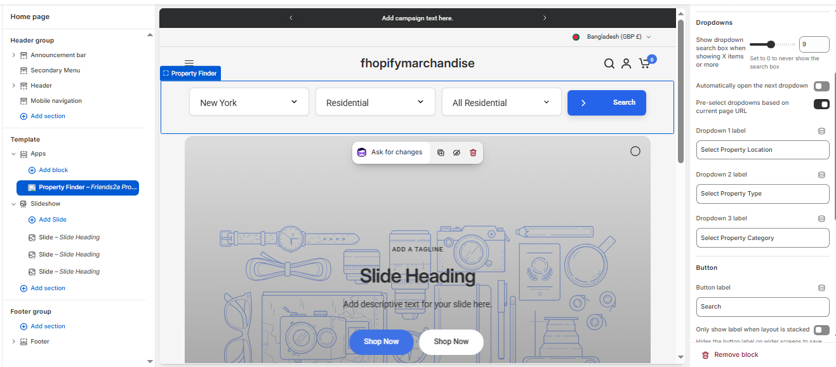This screenshot has height=367, width=836.
Task: Toggle Only show label when layout is stacked
Action: tap(821, 330)
